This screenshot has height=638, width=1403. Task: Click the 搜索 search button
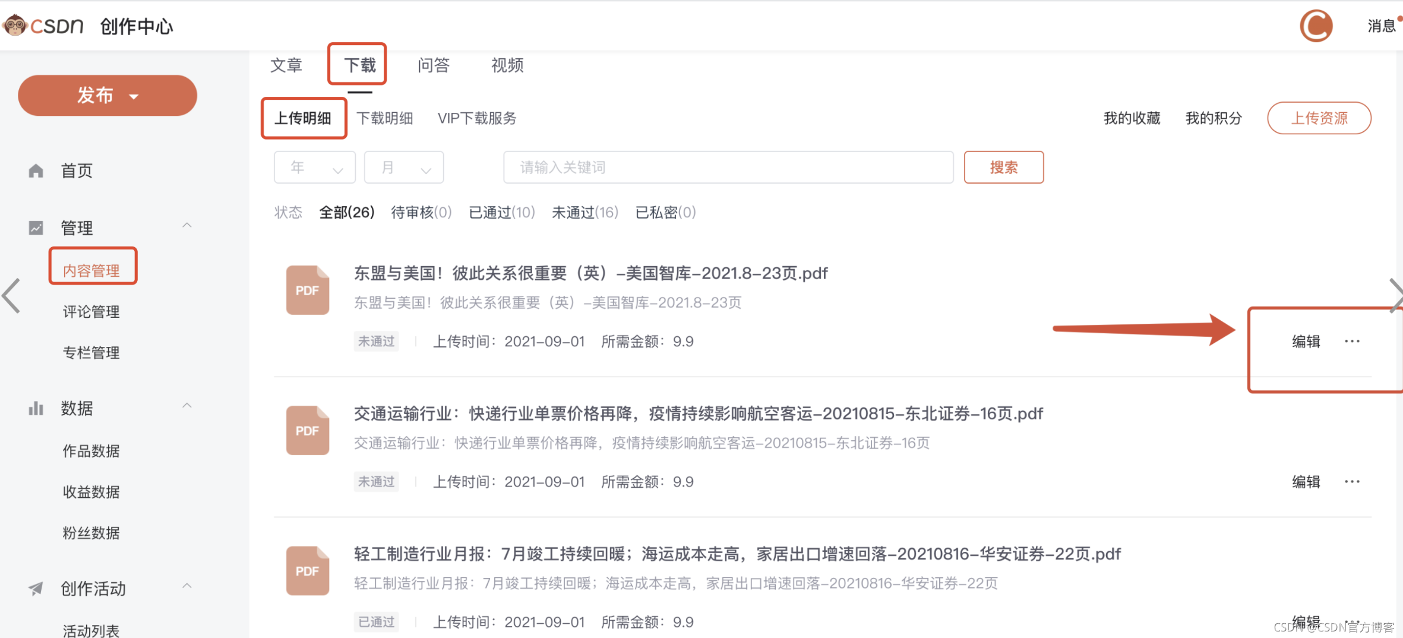click(1004, 168)
